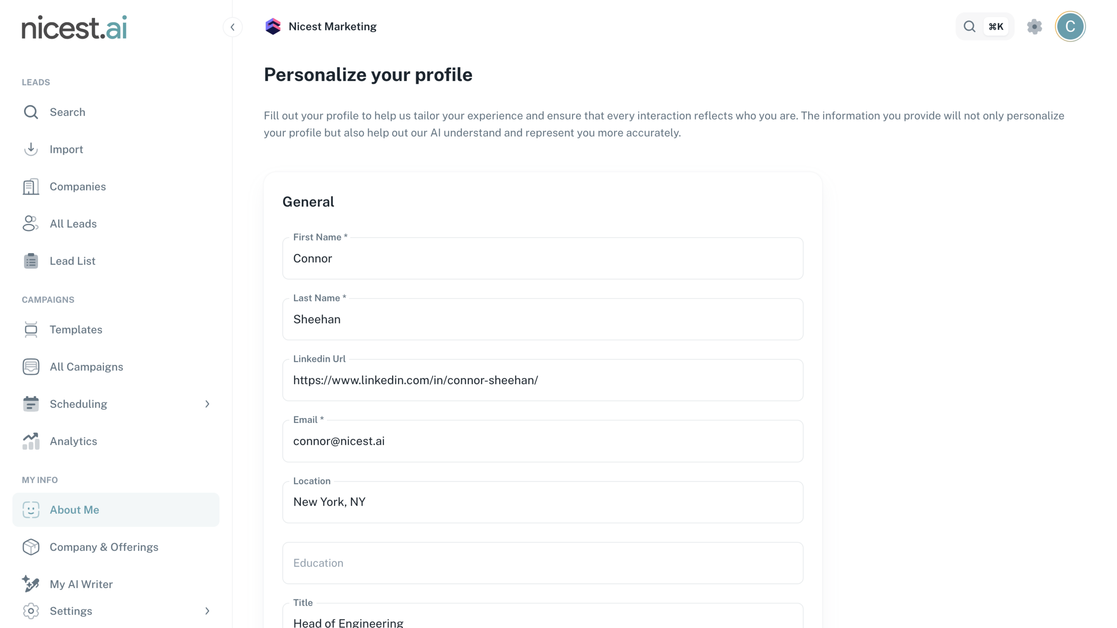Click the Lead List clipboard icon
The height and width of the screenshot is (628, 1117).
[x=31, y=261]
